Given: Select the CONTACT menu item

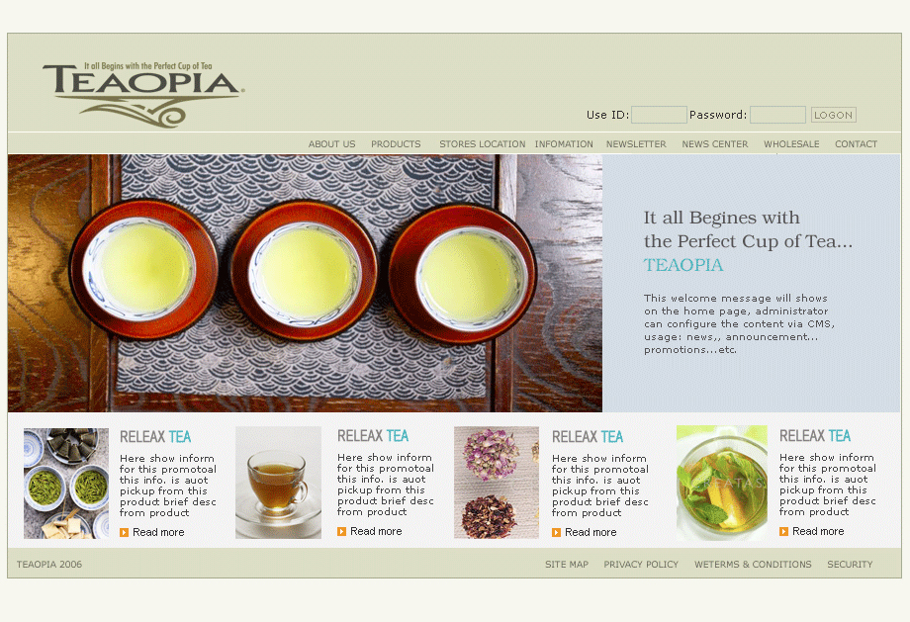Looking at the screenshot, I should (856, 144).
